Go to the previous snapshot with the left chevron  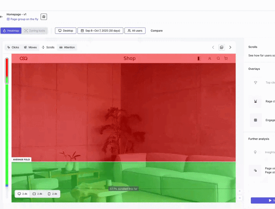[213, 47]
